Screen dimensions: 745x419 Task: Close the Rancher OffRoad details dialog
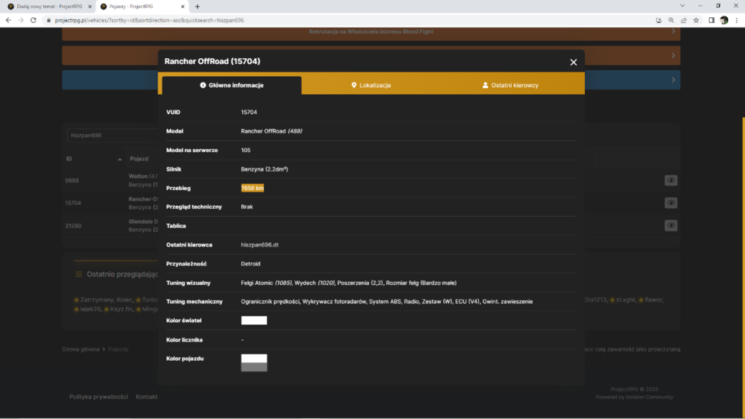coord(574,63)
